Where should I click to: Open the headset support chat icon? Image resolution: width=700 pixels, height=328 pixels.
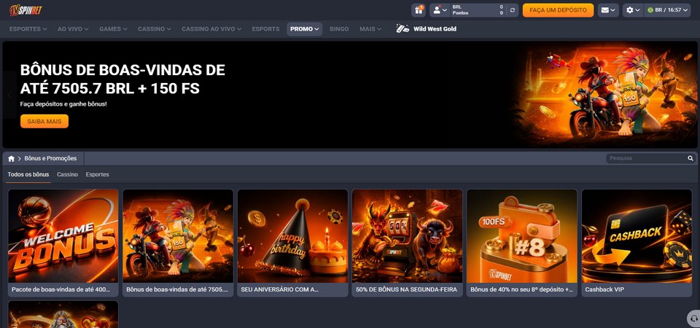693,319
